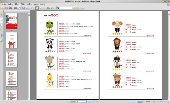Image resolution: width=170 pixels, height=103 pixels.
Task: Open a file with the folder icon
Action: tap(3, 8)
